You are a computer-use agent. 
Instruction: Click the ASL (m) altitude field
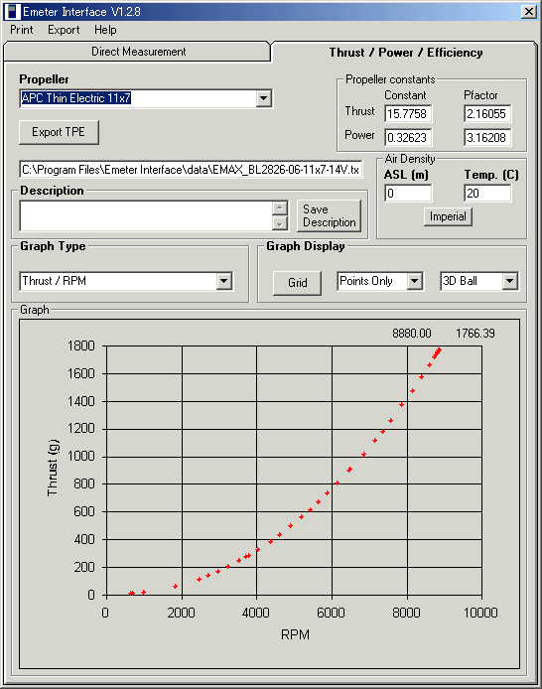408,194
